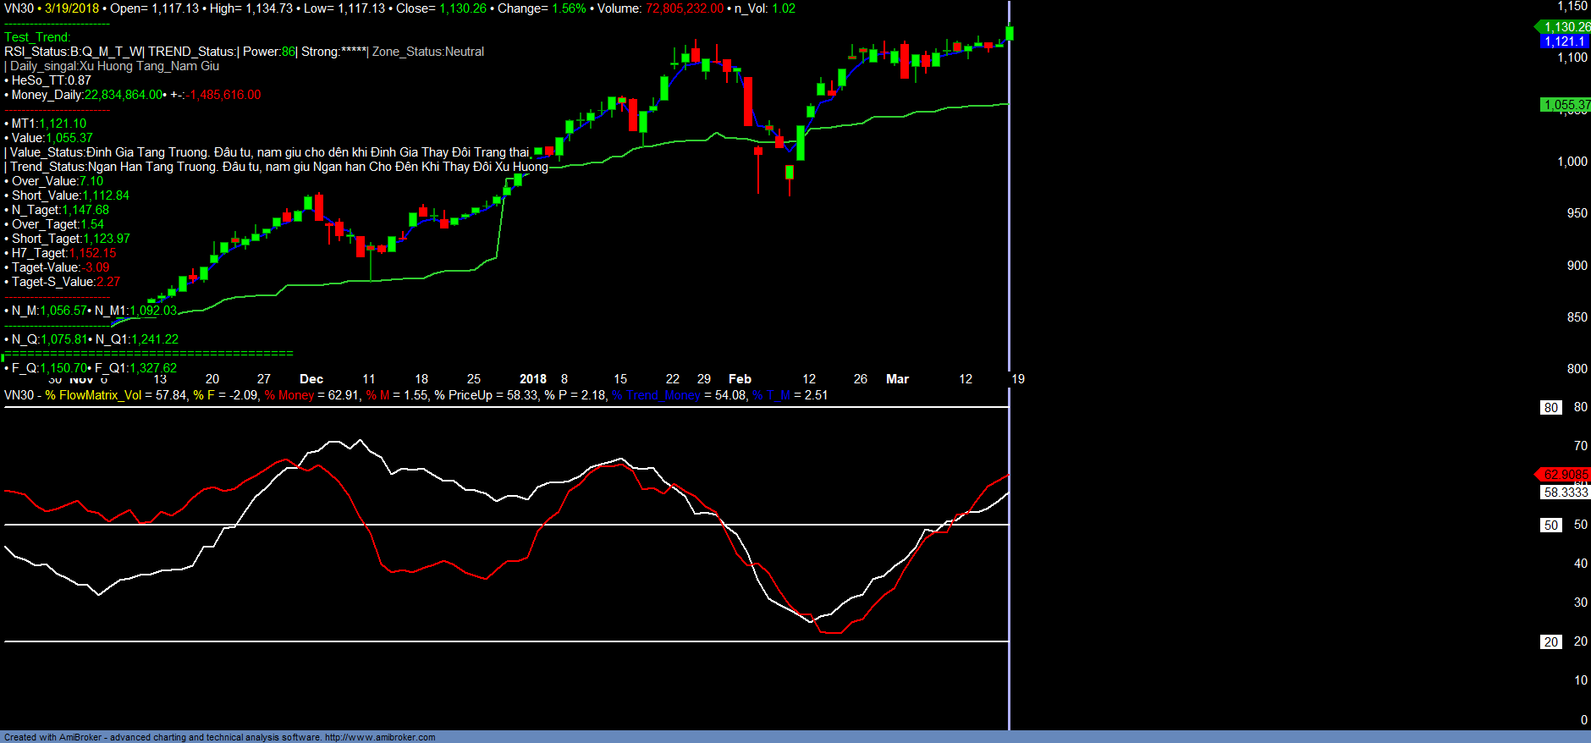Click the blue % Trend_Money indicator label
The image size is (1591, 743).
pyautogui.click(x=657, y=395)
